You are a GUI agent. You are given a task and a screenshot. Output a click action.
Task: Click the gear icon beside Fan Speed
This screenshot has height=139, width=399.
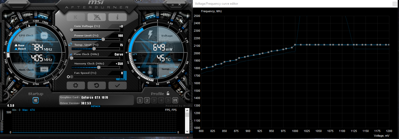[x=68, y=77]
